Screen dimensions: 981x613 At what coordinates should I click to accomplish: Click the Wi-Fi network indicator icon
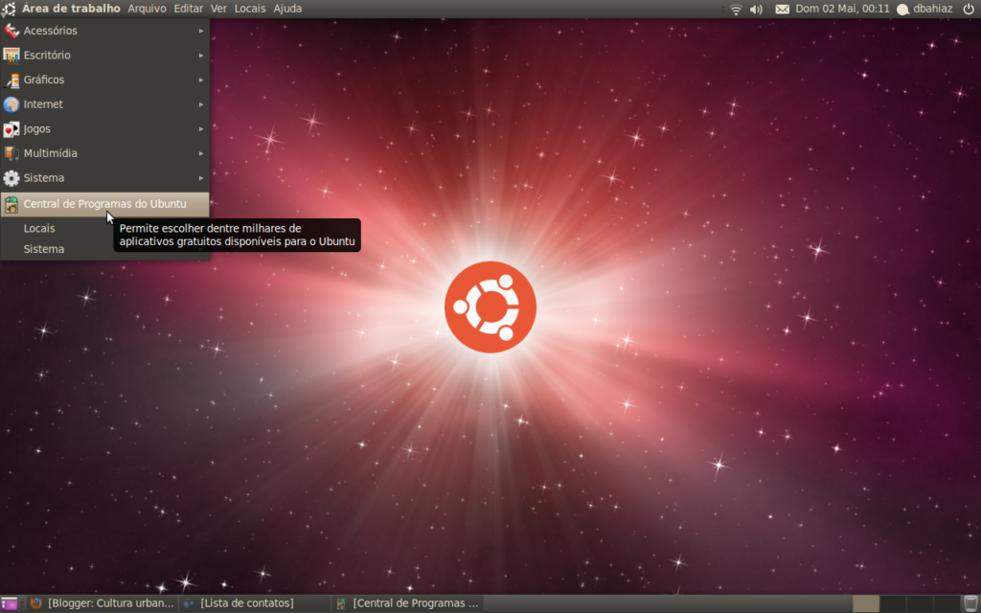(736, 9)
